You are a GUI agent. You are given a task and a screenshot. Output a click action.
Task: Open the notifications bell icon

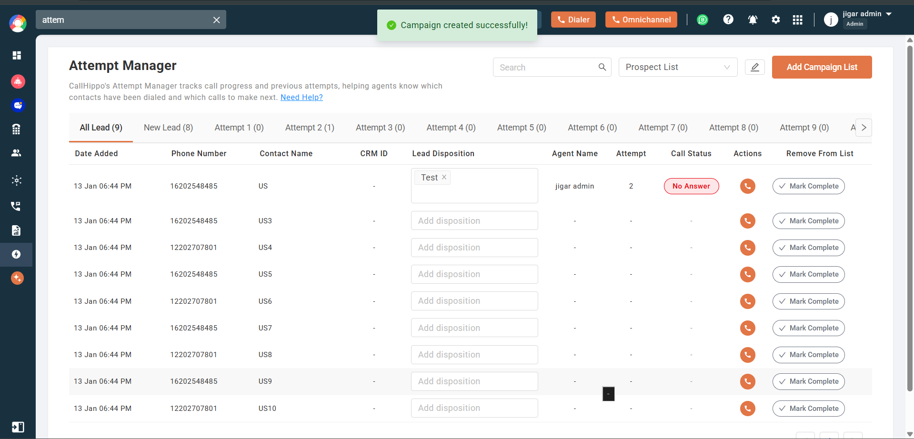click(x=753, y=20)
